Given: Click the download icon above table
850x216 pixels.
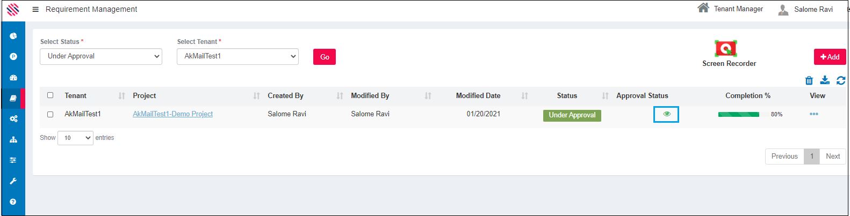Looking at the screenshot, I should [x=825, y=80].
